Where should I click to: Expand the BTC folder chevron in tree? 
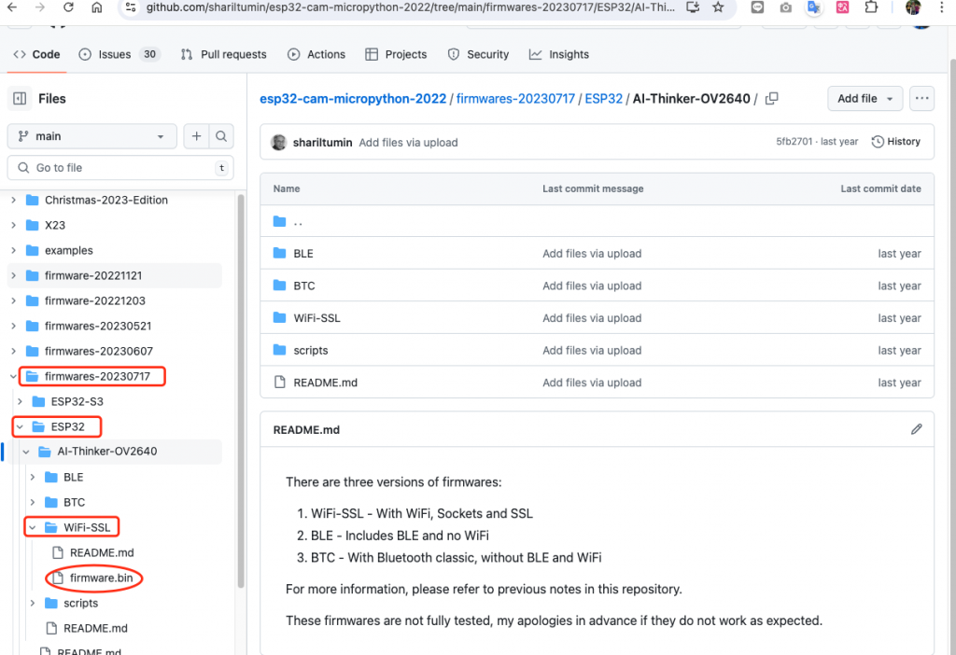pos(33,502)
